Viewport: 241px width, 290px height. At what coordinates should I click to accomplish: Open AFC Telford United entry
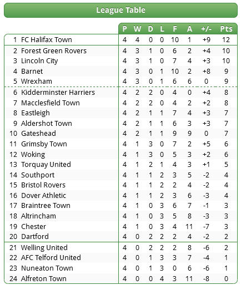pyautogui.click(x=51, y=257)
